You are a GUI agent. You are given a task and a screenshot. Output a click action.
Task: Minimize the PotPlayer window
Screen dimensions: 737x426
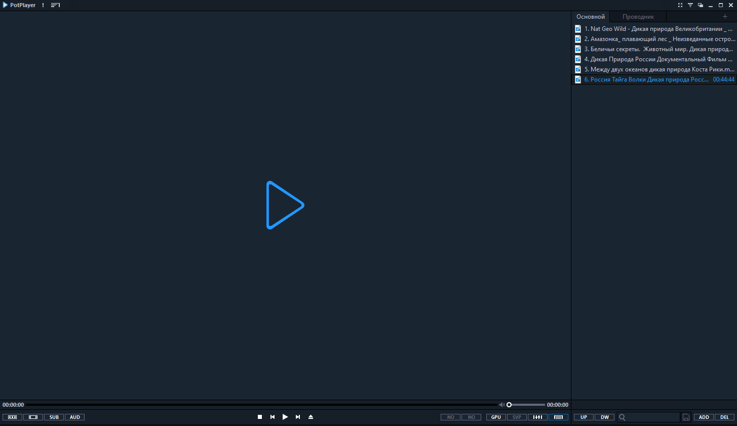point(711,5)
